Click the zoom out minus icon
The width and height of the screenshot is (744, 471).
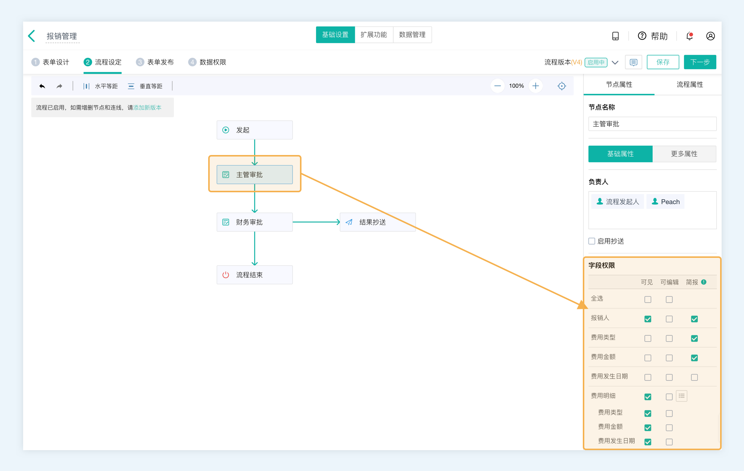tap(497, 86)
